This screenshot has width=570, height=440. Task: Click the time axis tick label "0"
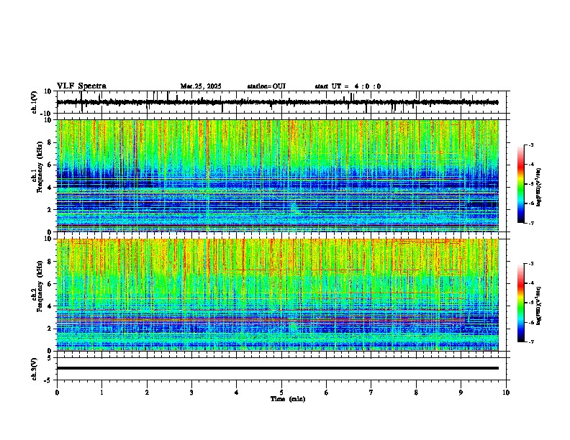tap(57, 393)
